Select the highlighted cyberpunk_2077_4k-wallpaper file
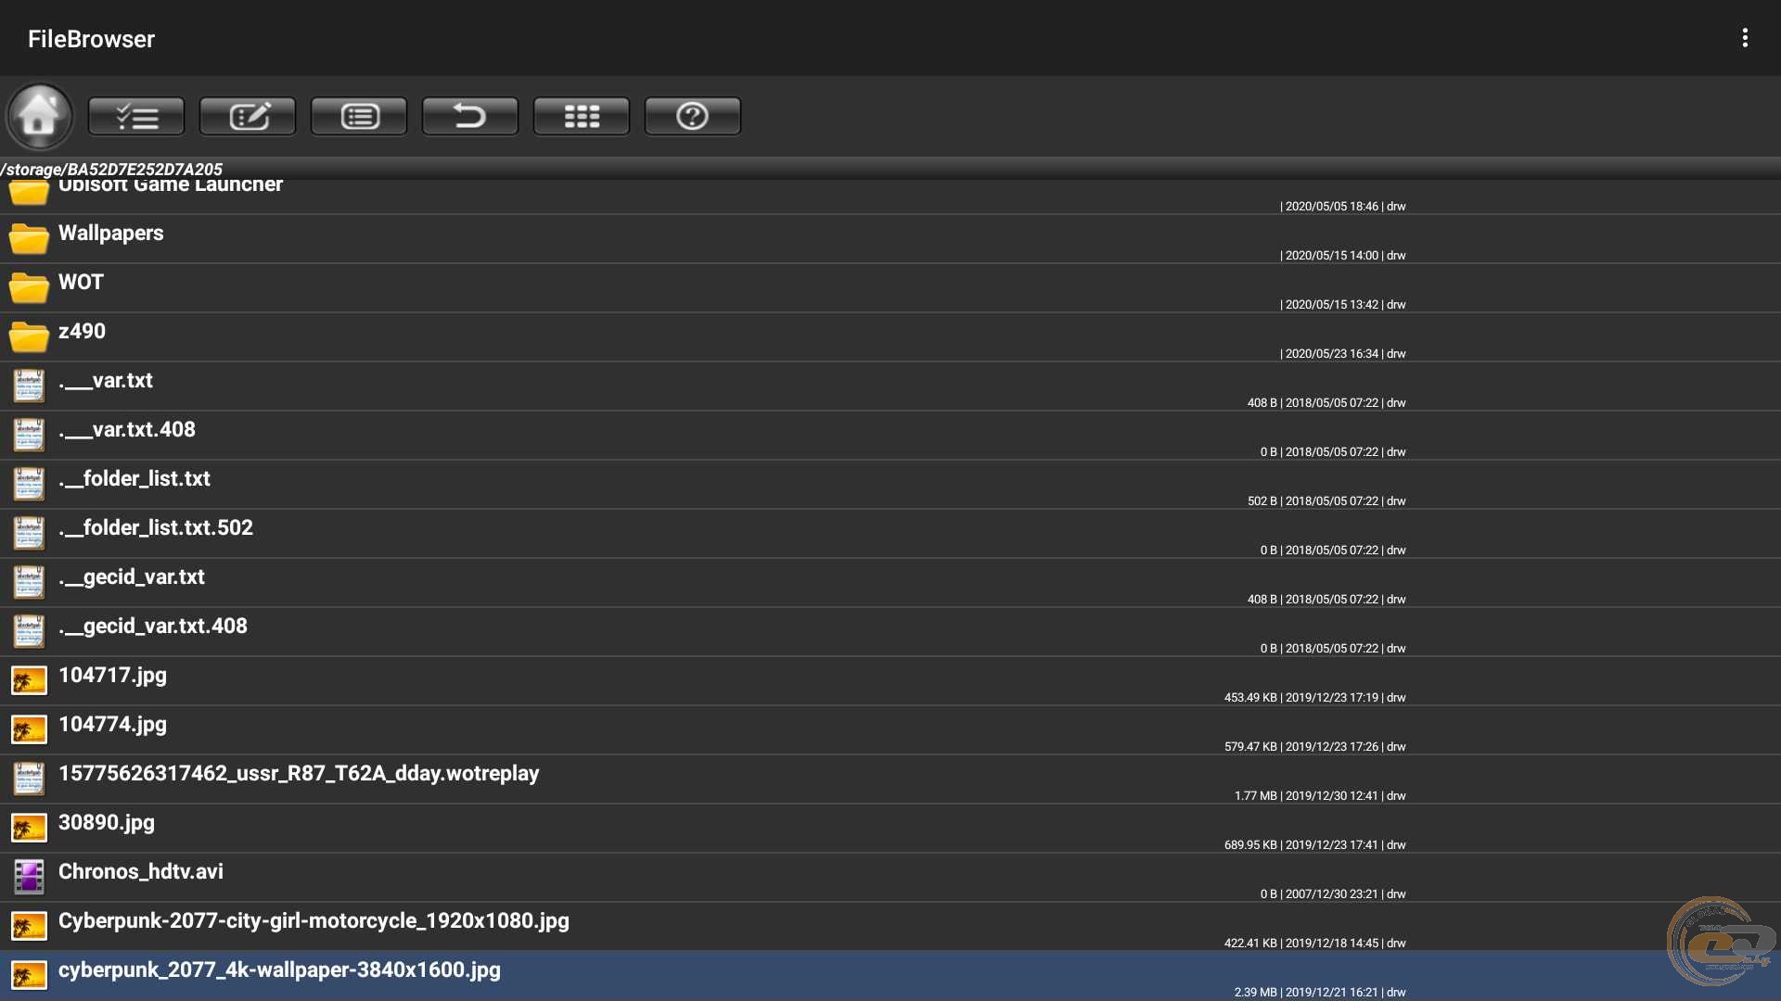Viewport: 1781px width, 1001px height. 279,970
